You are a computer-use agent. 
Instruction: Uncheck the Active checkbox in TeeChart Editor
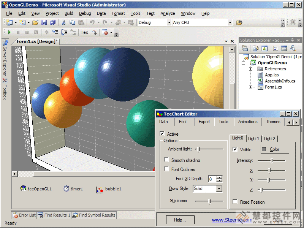coord(162,134)
